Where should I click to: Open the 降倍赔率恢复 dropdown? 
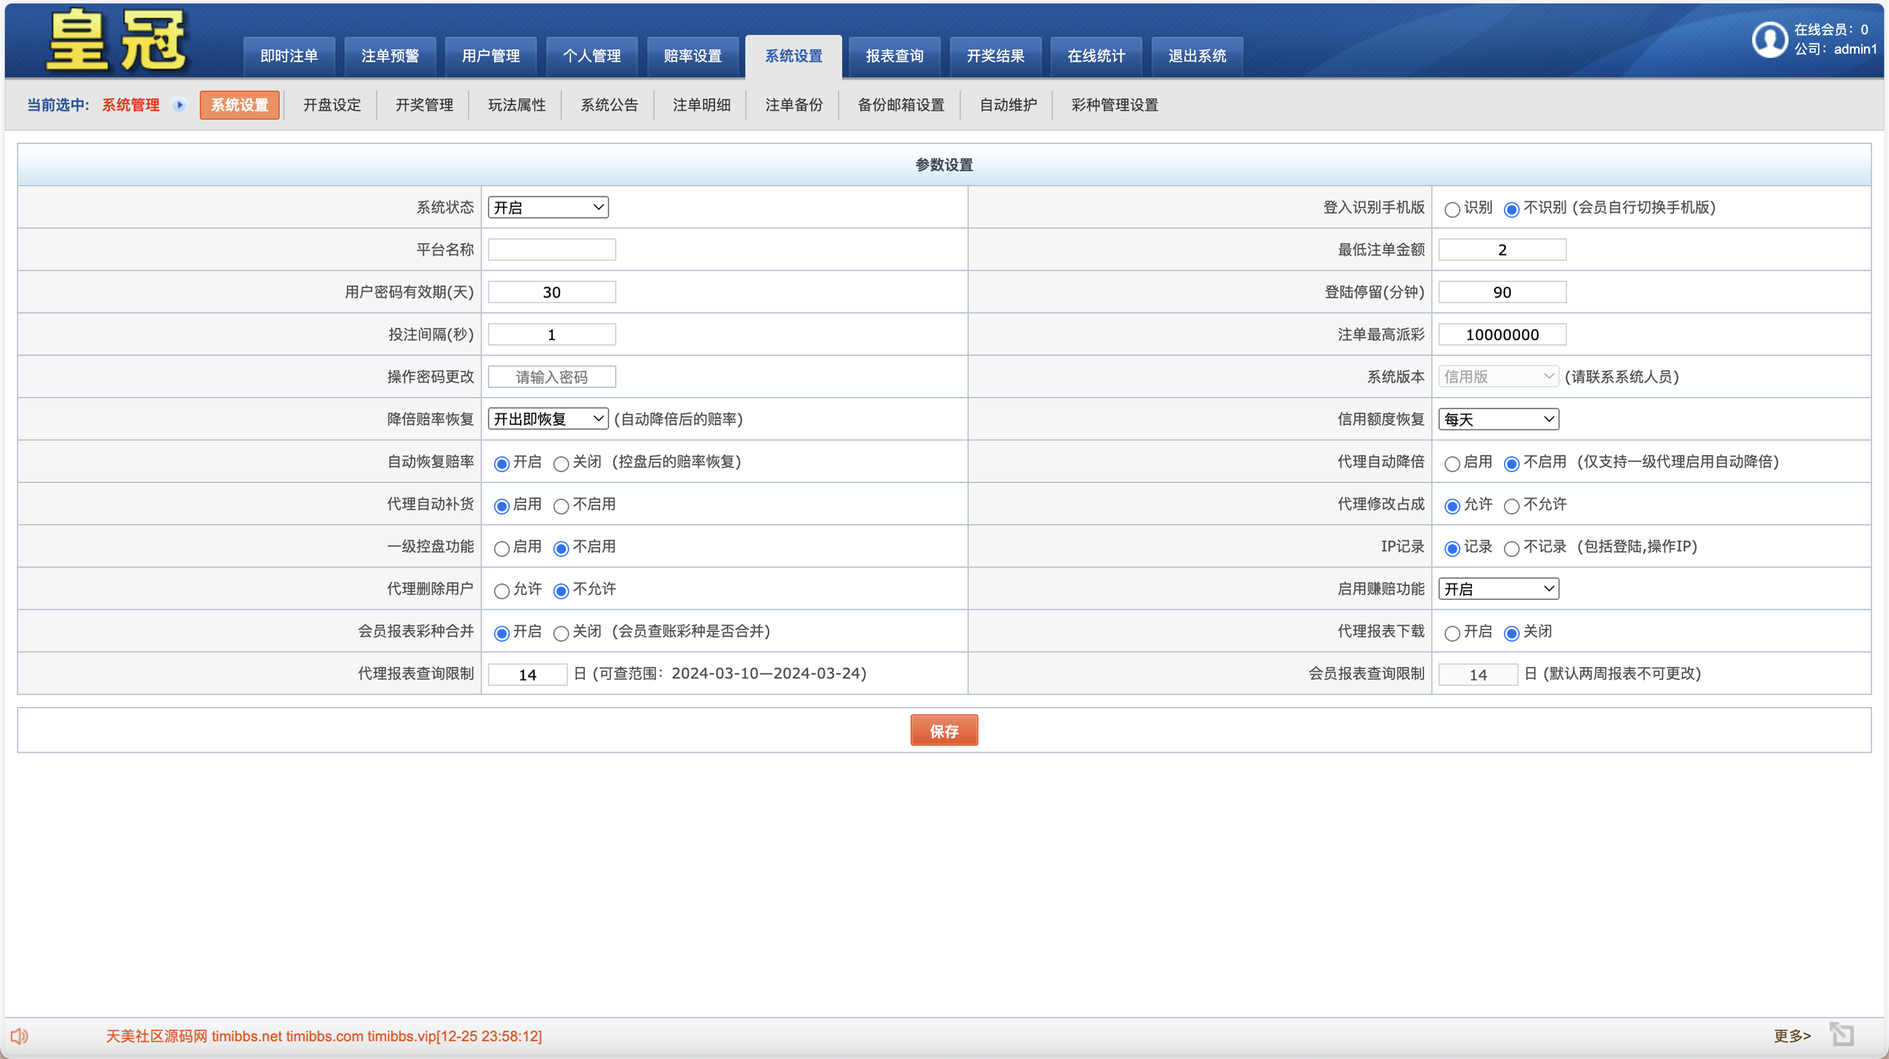pyautogui.click(x=548, y=419)
